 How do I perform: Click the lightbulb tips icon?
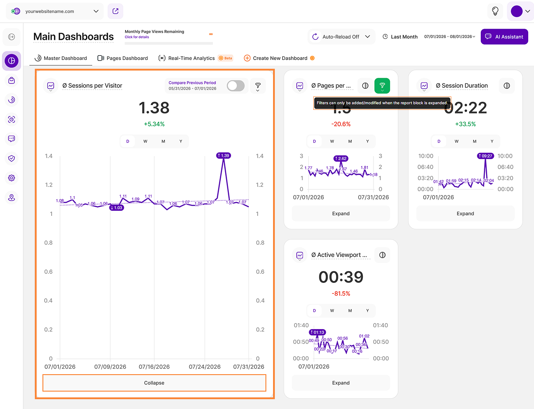coord(495,11)
